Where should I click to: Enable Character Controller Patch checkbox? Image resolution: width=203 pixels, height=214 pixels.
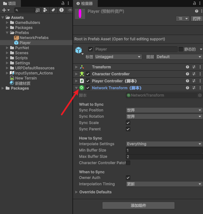point(128,163)
